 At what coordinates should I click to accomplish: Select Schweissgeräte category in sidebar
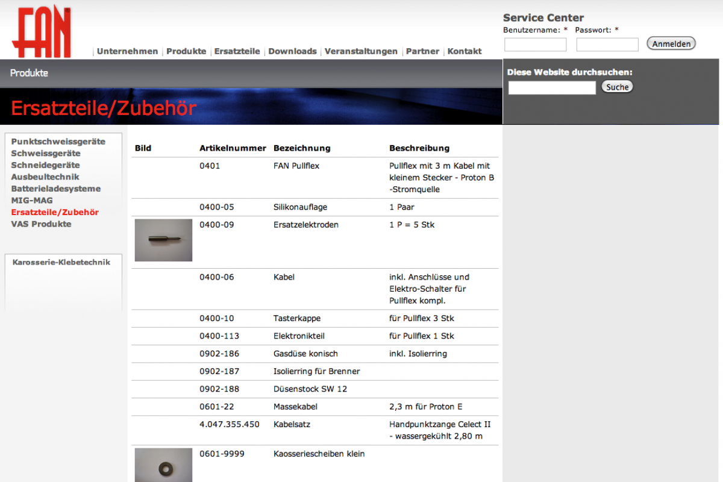point(45,154)
